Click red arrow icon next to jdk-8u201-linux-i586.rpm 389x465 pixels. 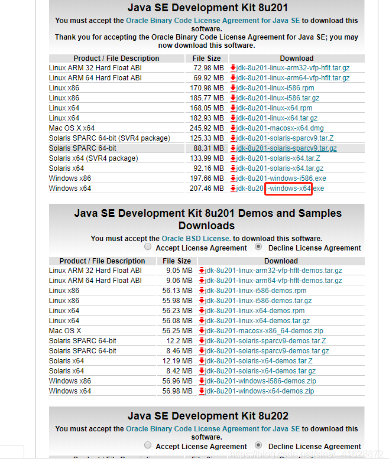(x=233, y=88)
